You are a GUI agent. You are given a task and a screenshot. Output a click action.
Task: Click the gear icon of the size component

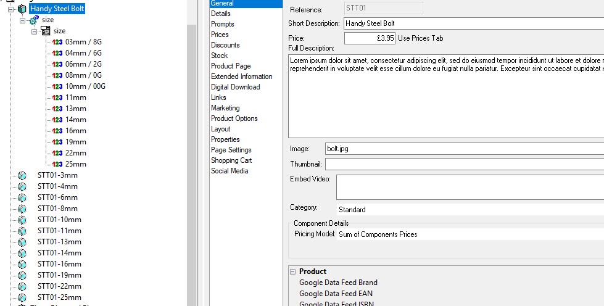coord(34,20)
